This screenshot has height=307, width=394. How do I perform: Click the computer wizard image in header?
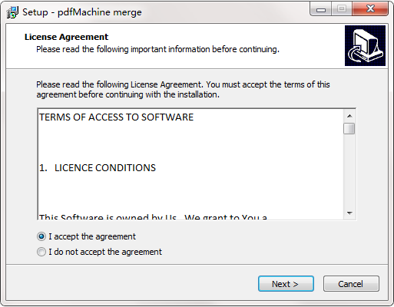(x=365, y=45)
